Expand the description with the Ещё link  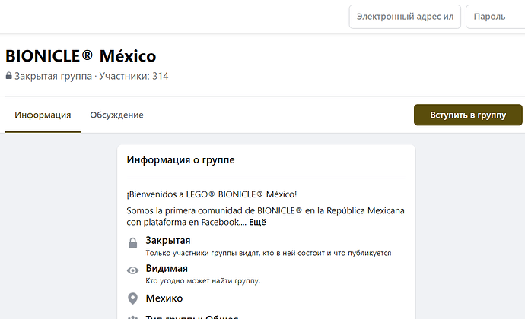257,223
